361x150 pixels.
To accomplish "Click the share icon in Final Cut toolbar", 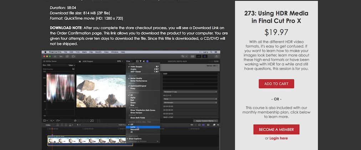I will point(217,56).
